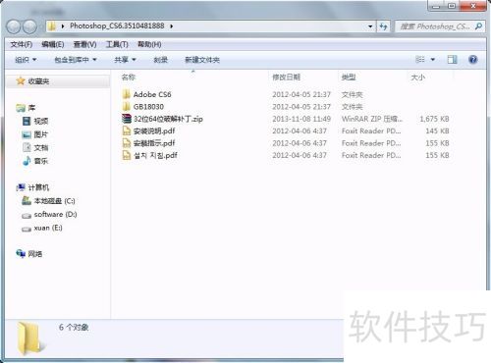Screen dimensions: 491x363
Task: Select the Korean-named pdf file icon
Action: pyautogui.click(x=127, y=155)
